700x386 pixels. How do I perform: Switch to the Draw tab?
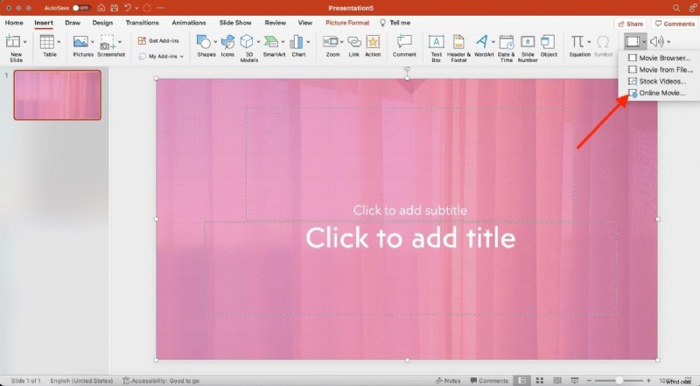pyautogui.click(x=73, y=23)
